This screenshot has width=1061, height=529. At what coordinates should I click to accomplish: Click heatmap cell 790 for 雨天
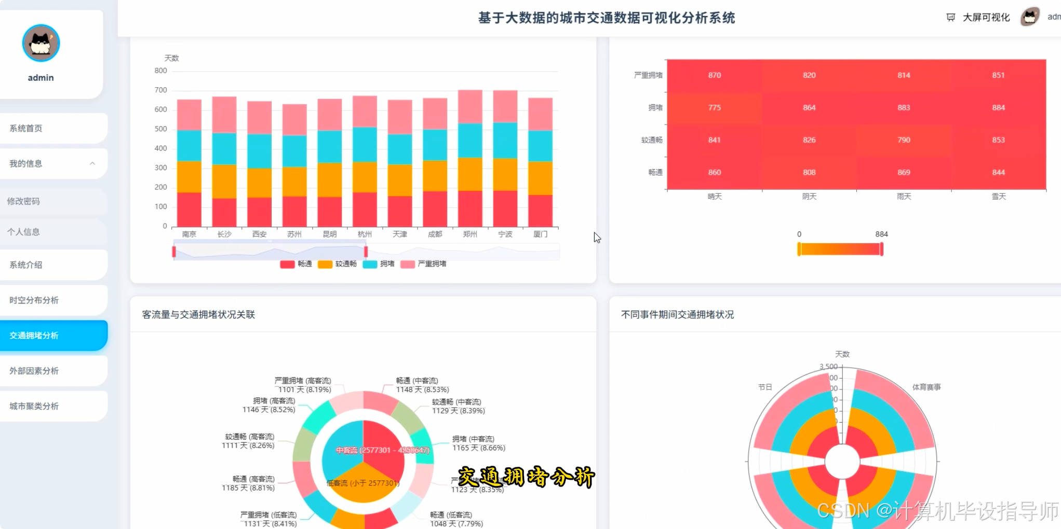pos(904,140)
